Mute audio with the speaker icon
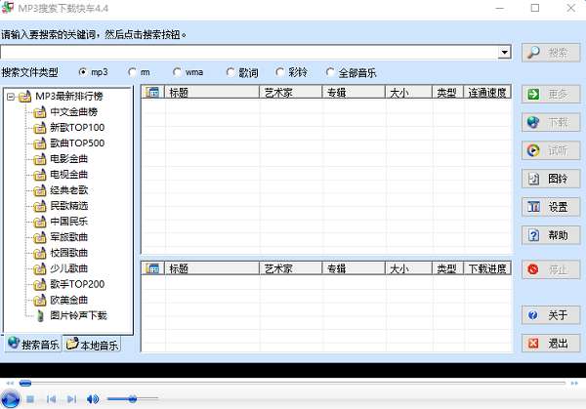The image size is (586, 409). pos(93,399)
